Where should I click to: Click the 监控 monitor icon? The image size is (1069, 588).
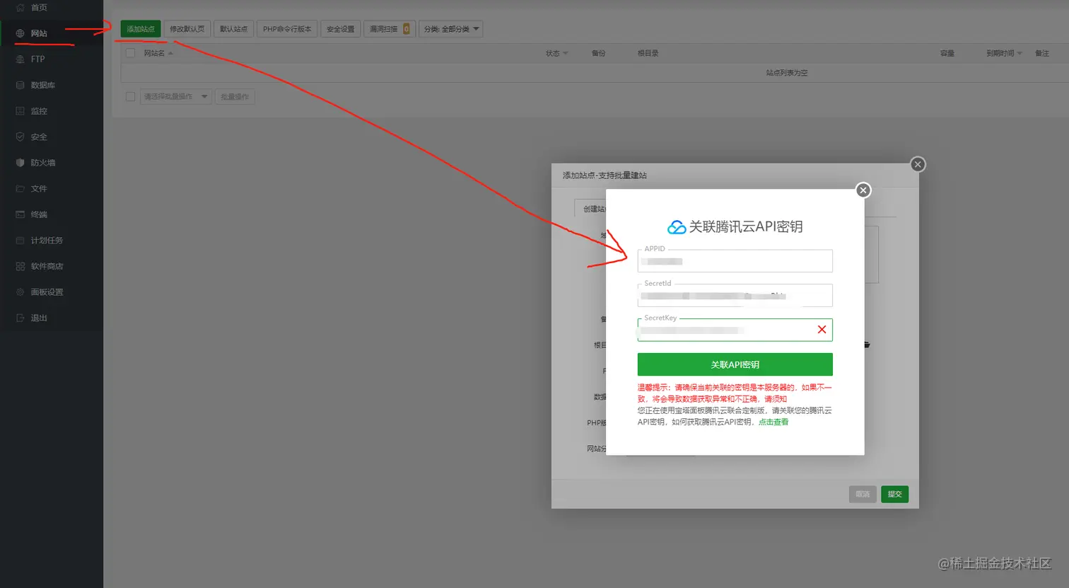[20, 111]
